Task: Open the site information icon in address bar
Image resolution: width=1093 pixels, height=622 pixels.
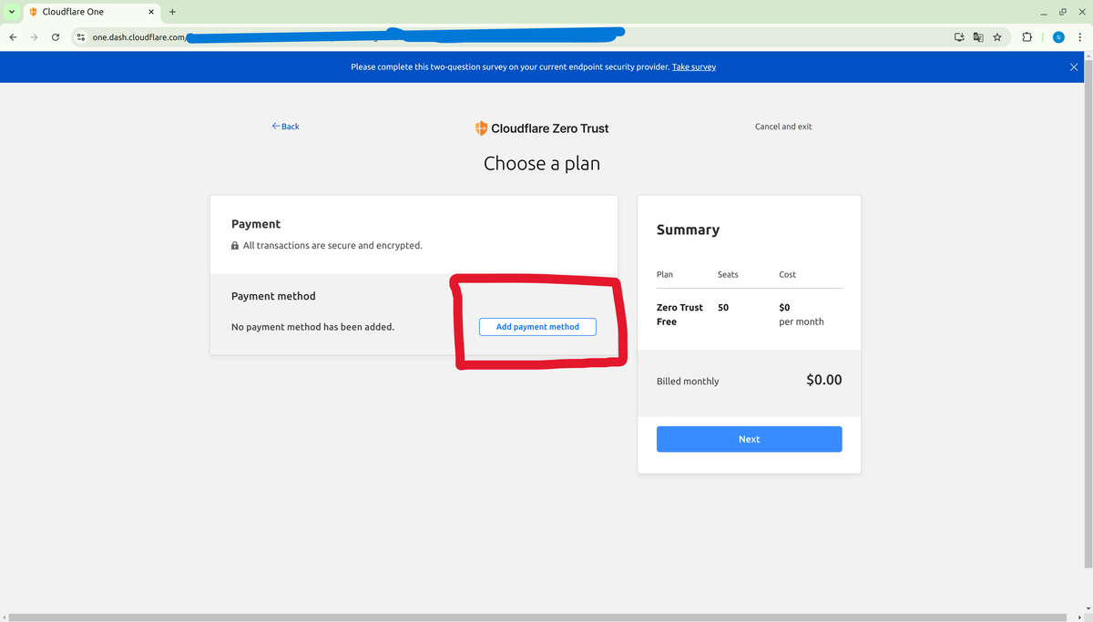Action: 80,37
